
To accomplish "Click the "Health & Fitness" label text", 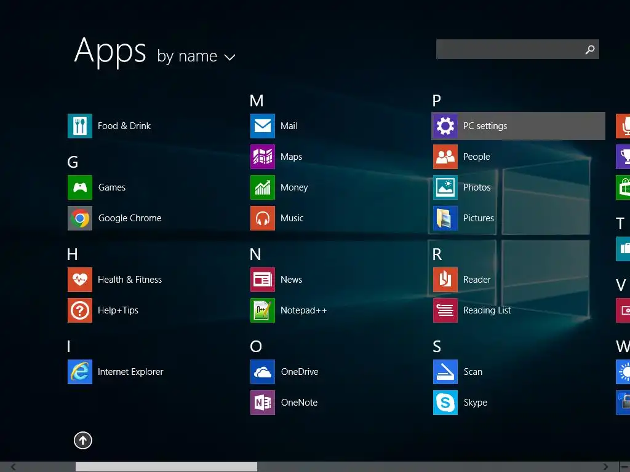I will click(x=130, y=280).
